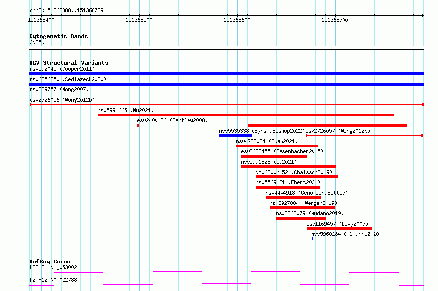Open nsv5535338 (ByrskaBishop2022) variant label
The width and height of the screenshot is (438, 291).
tap(262, 131)
